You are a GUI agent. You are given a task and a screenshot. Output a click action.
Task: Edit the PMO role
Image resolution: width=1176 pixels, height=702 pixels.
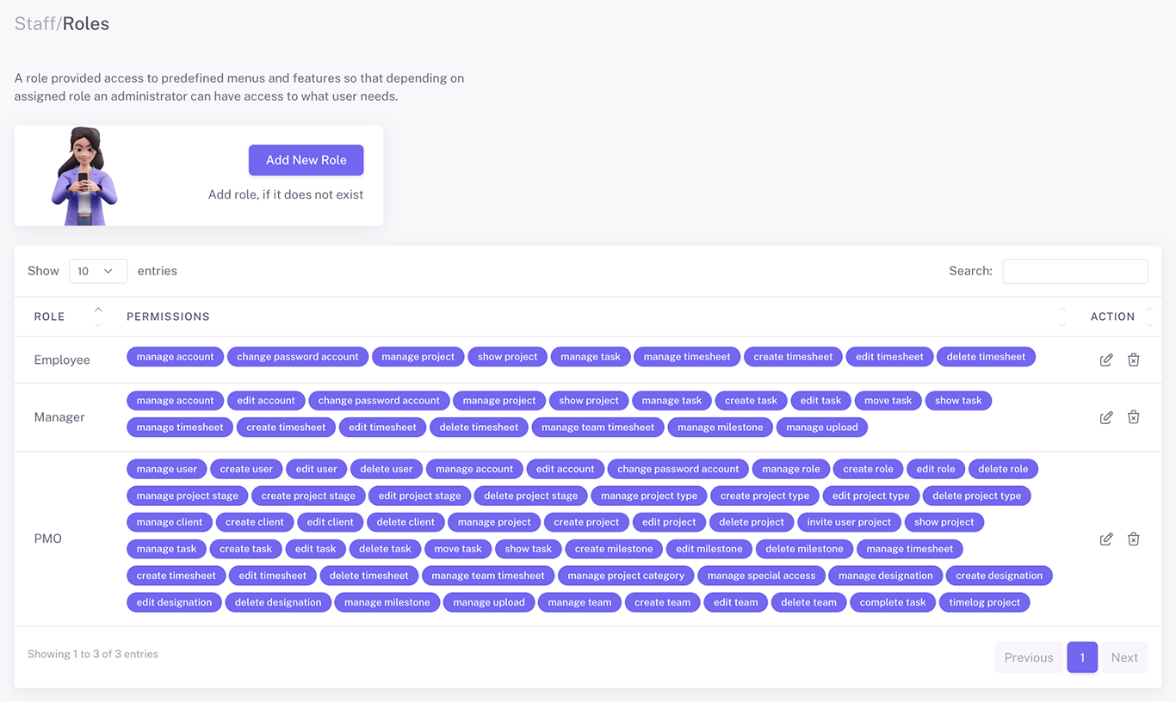click(1106, 539)
